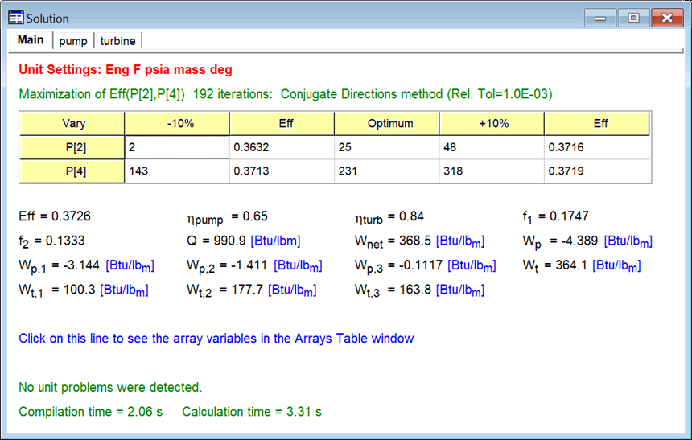Click the Solution window system icon
Viewport: 692px width, 440px height.
pos(16,18)
